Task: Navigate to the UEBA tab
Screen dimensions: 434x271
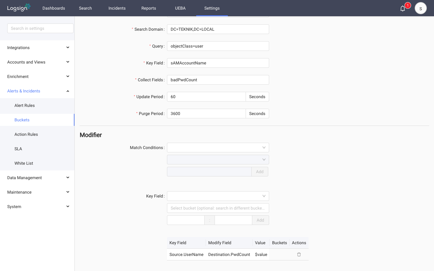Action: point(180,8)
